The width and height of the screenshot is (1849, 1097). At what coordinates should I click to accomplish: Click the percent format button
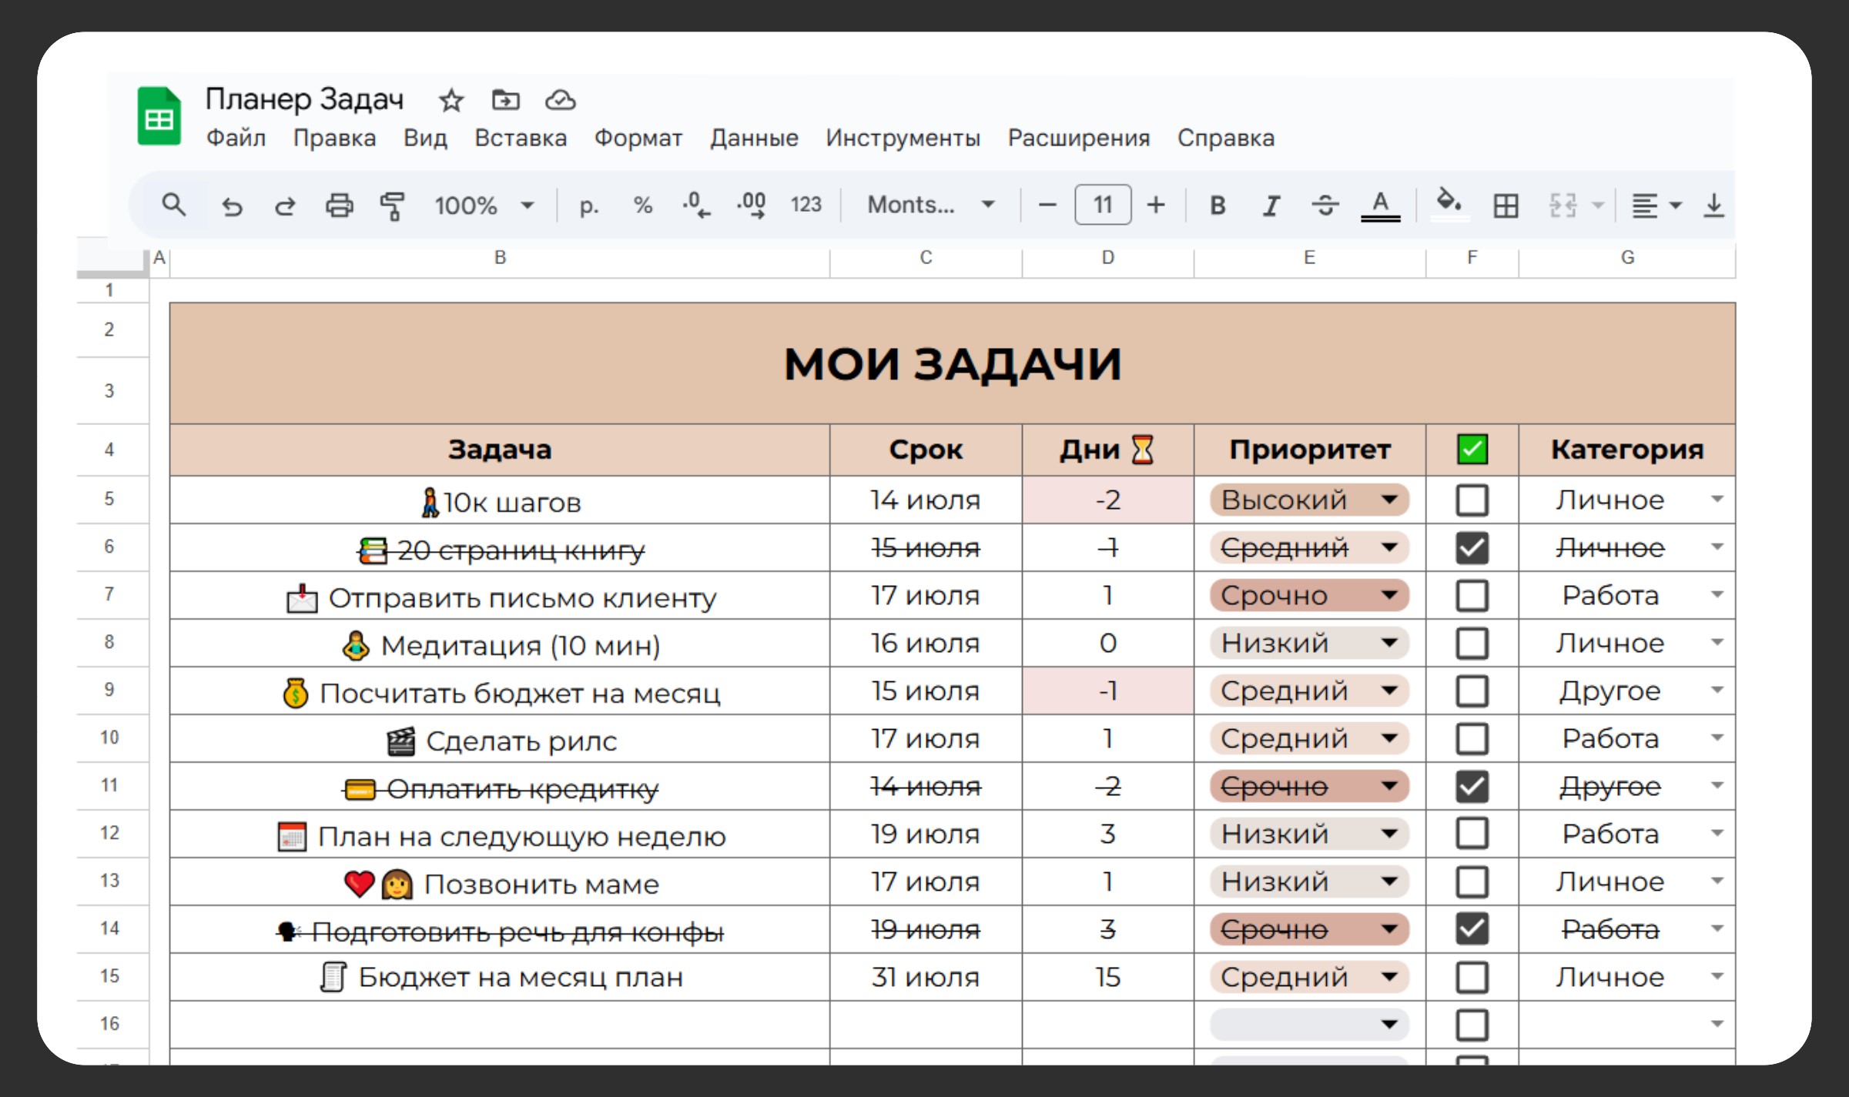(x=642, y=205)
